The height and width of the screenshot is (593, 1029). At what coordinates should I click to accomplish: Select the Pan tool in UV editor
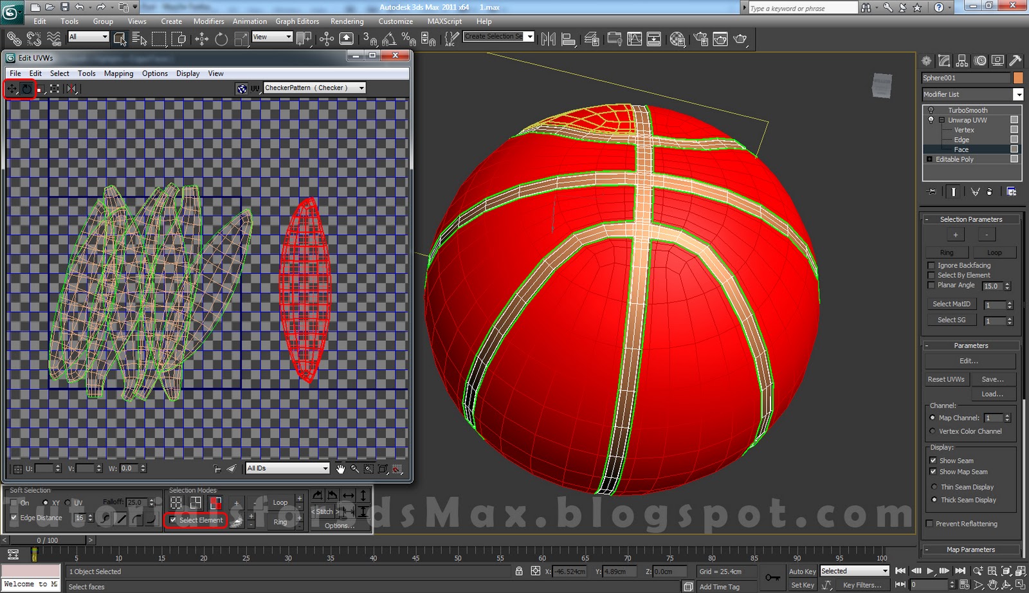[341, 469]
